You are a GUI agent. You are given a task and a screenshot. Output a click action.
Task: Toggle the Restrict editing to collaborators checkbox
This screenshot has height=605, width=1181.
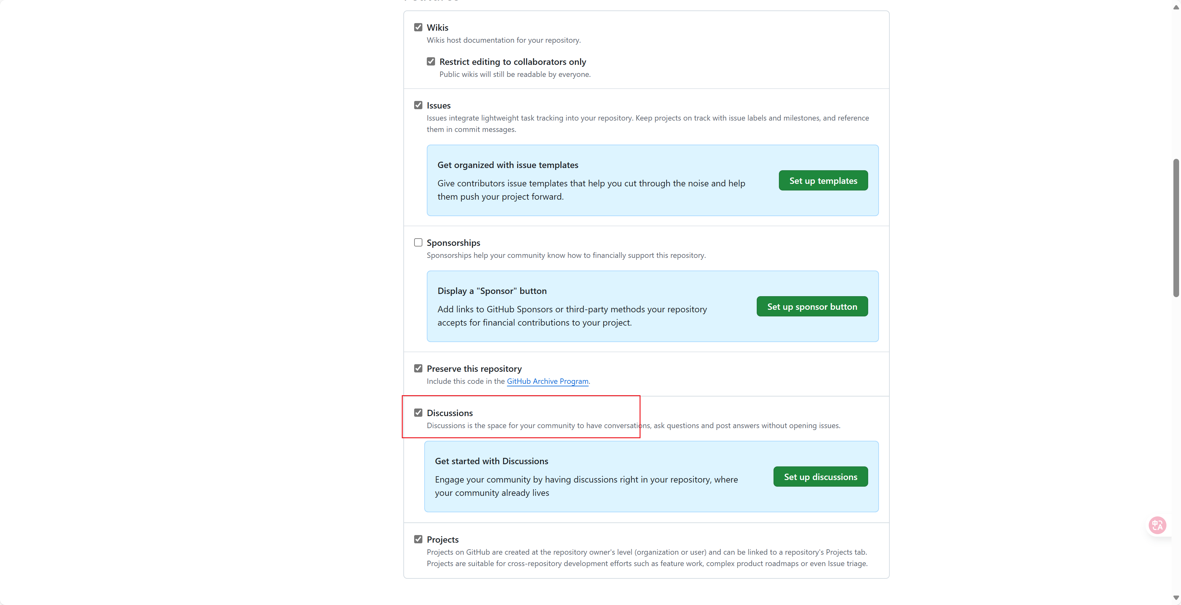431,61
